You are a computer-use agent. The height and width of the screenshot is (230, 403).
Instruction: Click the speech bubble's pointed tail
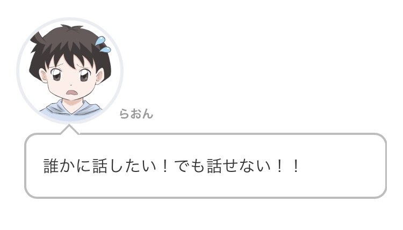click(x=69, y=130)
